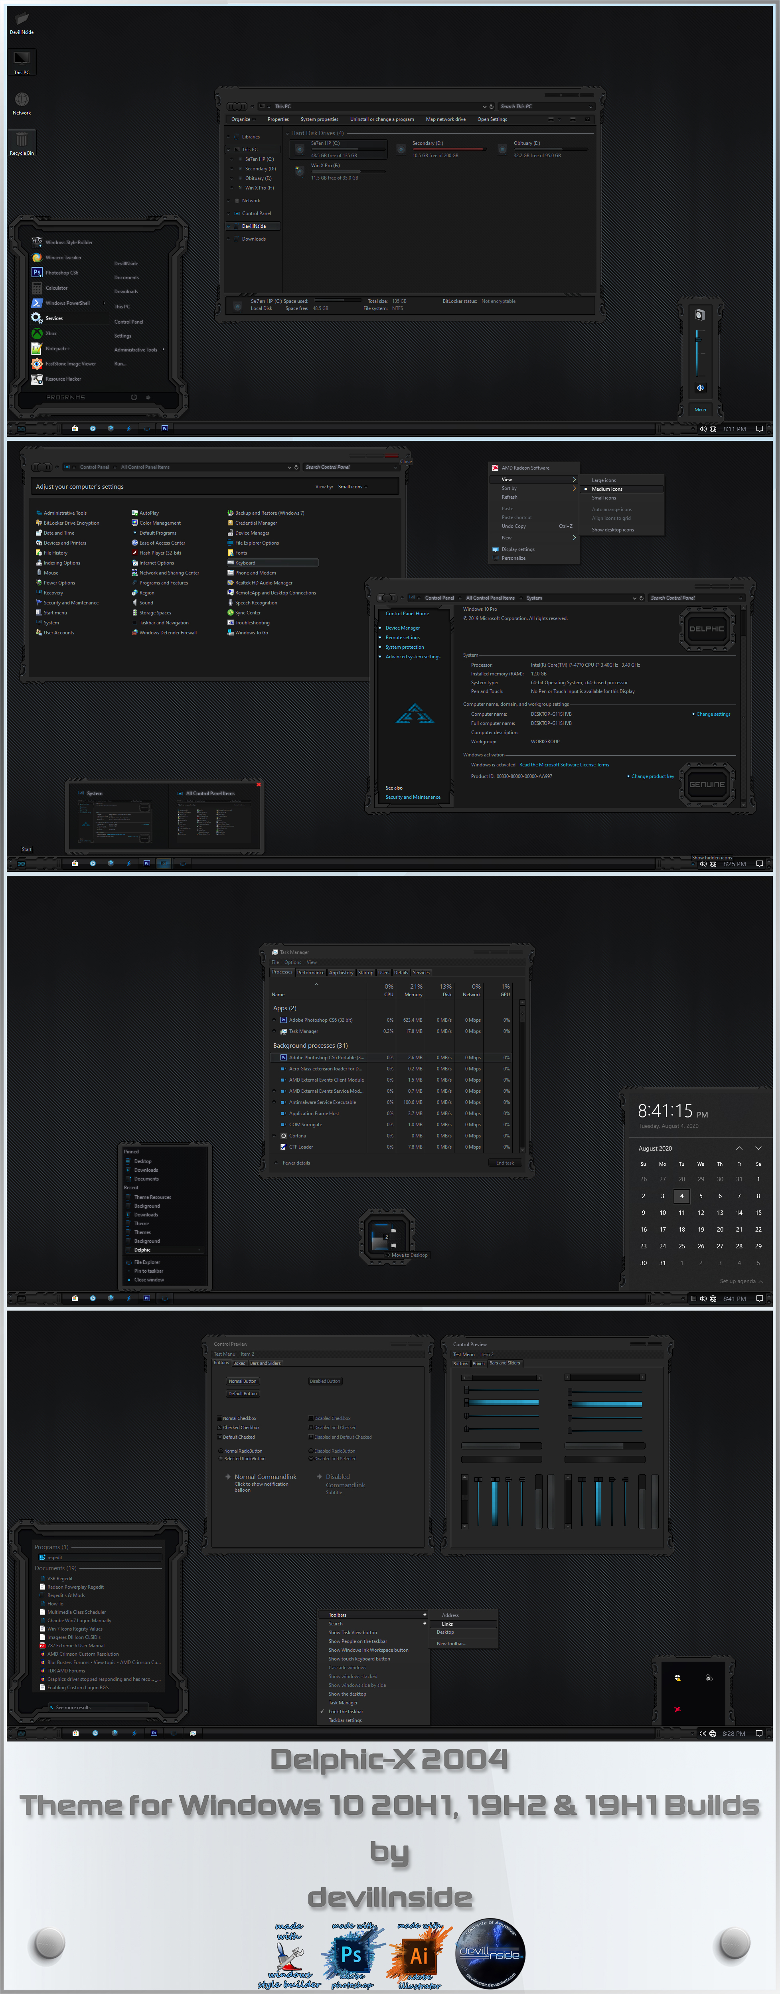Open Backup and Restore (Windows 7)
The image size is (780, 1994).
coord(265,513)
